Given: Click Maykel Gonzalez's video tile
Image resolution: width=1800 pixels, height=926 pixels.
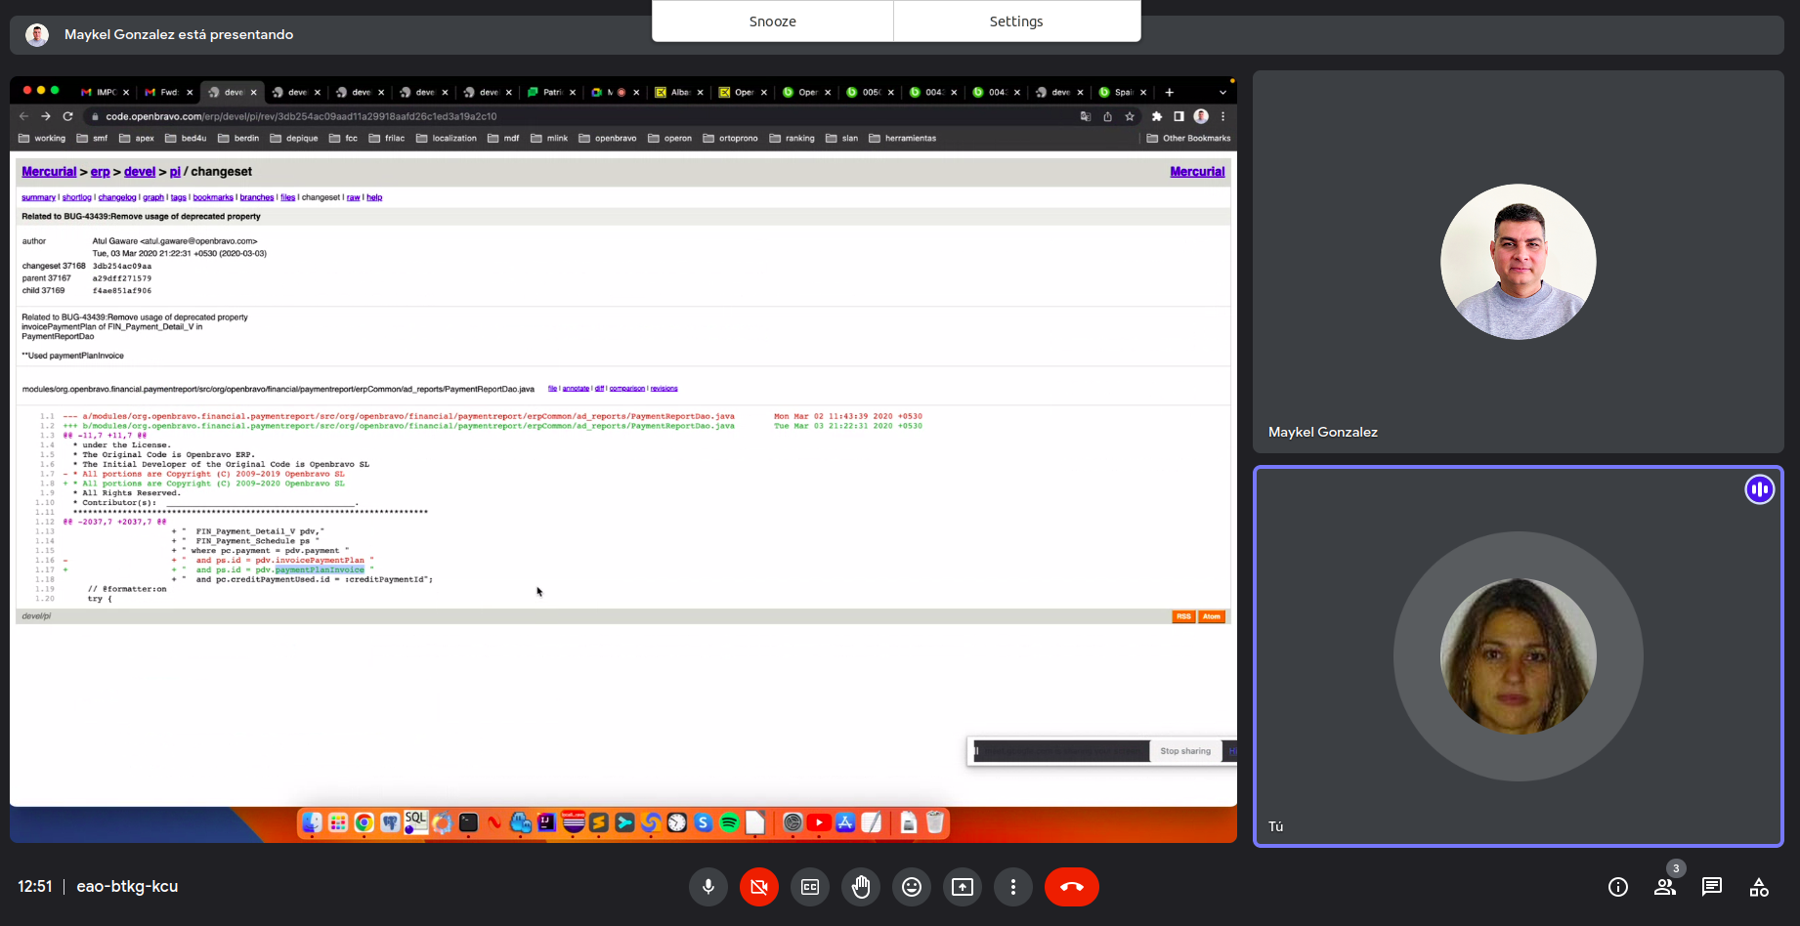Looking at the screenshot, I should (x=1518, y=262).
